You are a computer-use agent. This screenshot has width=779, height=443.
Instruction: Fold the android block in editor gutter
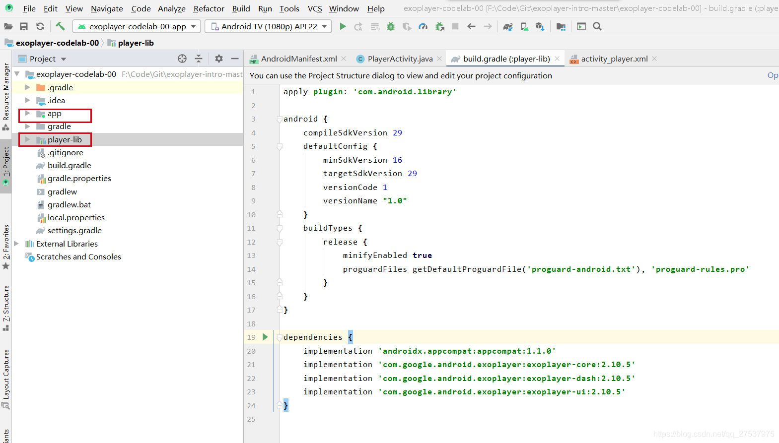280,119
